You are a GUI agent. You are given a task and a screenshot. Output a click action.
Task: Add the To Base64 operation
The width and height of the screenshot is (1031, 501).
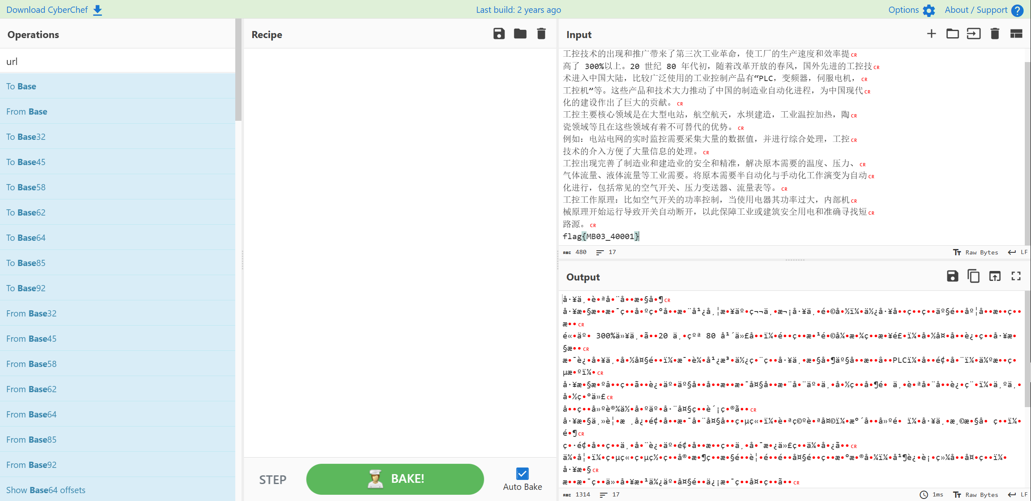click(26, 238)
